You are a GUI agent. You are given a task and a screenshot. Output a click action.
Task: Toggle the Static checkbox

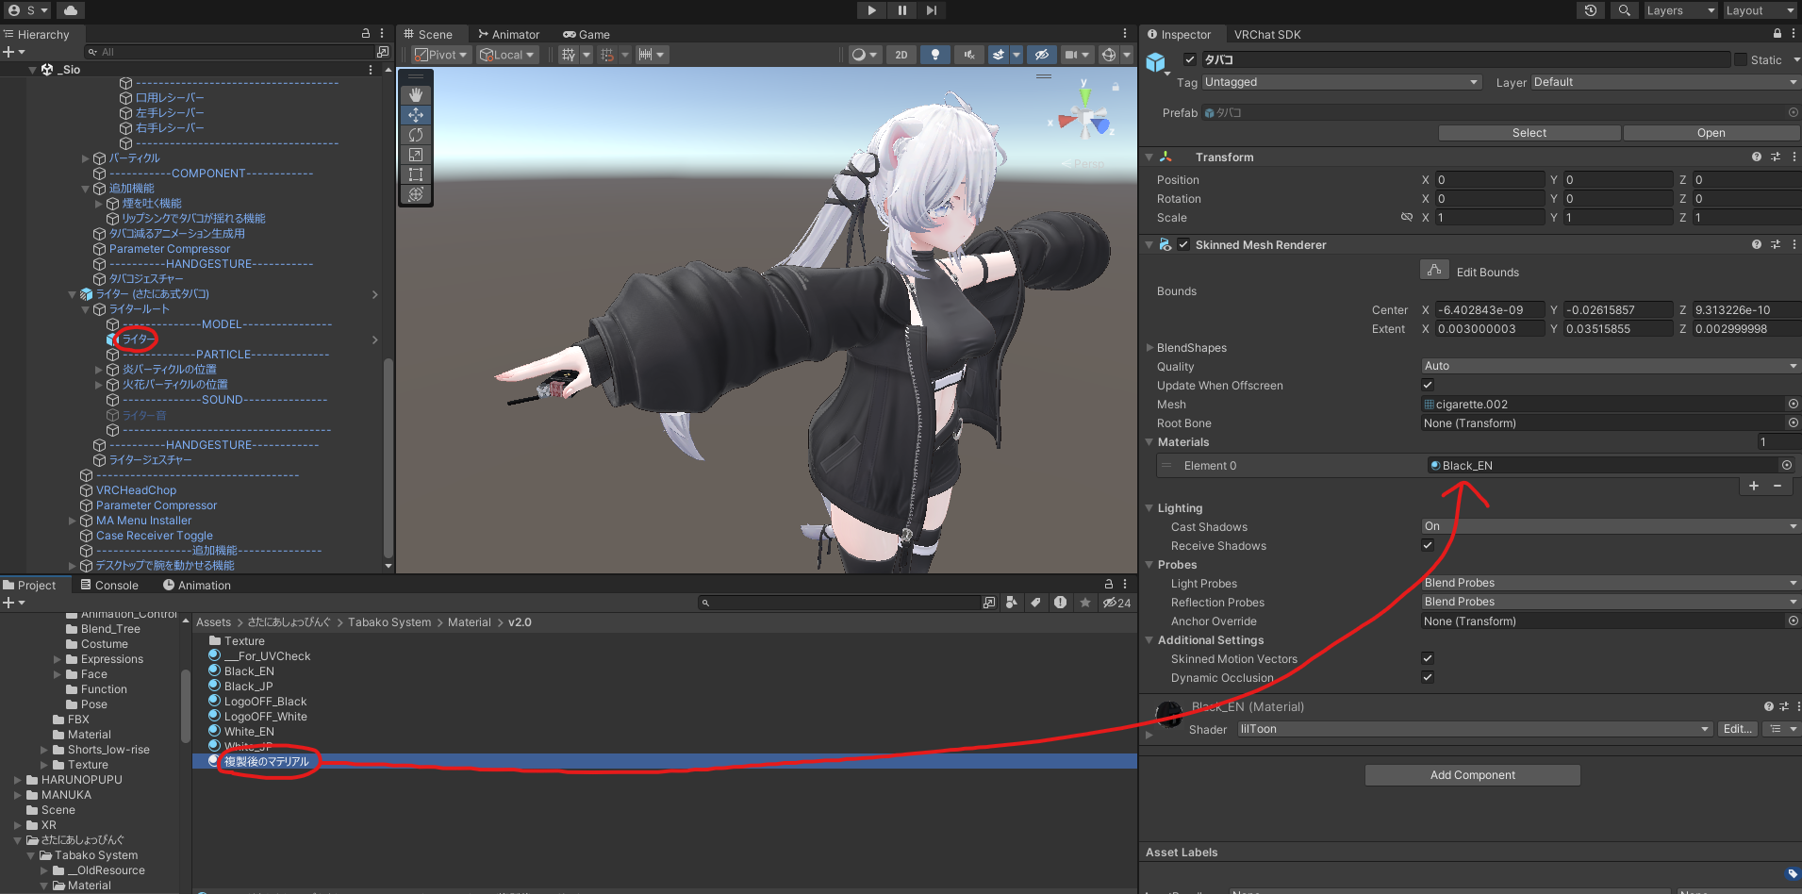click(x=1741, y=59)
